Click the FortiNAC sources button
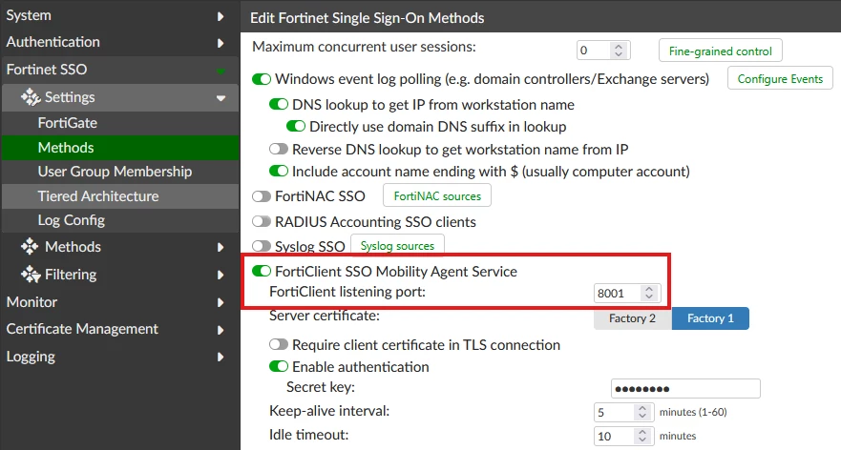 pyautogui.click(x=437, y=196)
